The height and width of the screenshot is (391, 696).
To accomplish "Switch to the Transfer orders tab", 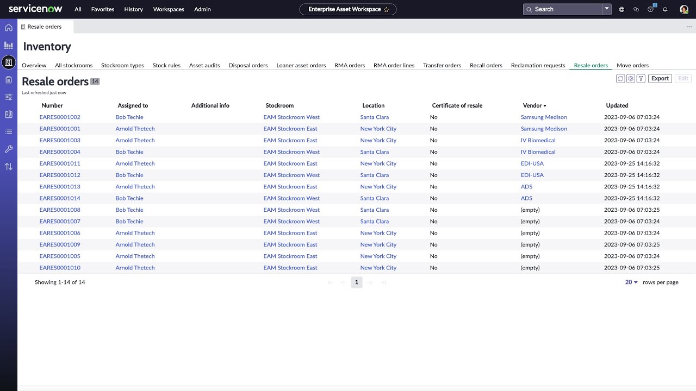I will pos(442,65).
